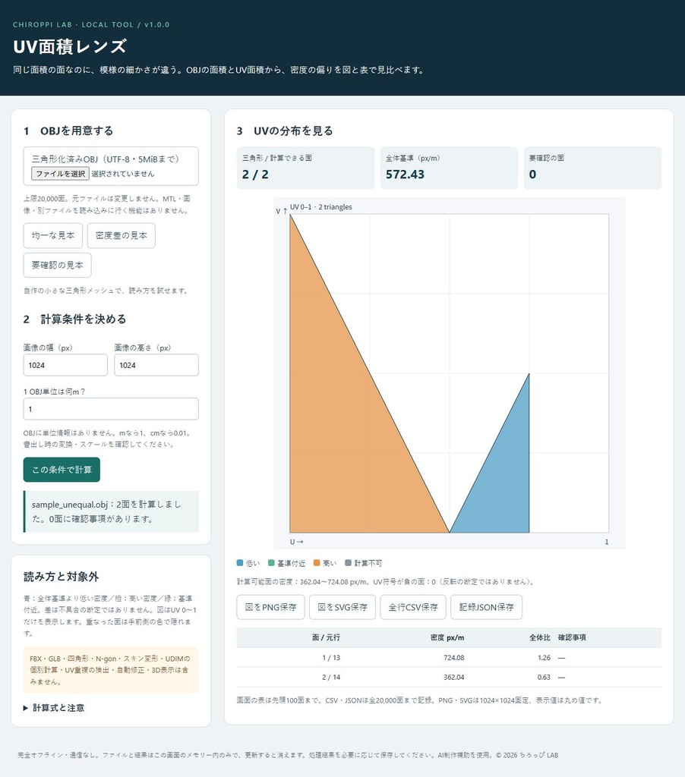This screenshot has width=685, height=777.
Task: Click the green 基準付近 legend swatch
Action: [x=271, y=563]
